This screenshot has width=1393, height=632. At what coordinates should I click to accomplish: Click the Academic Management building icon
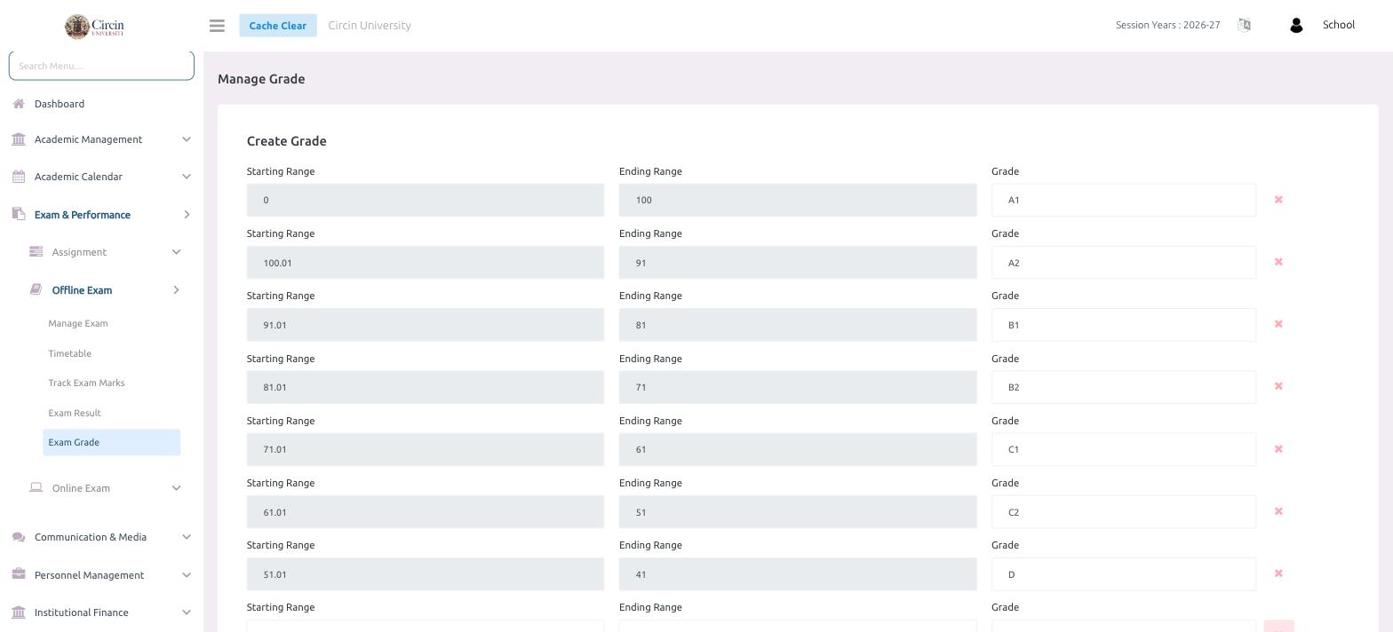[x=19, y=139]
